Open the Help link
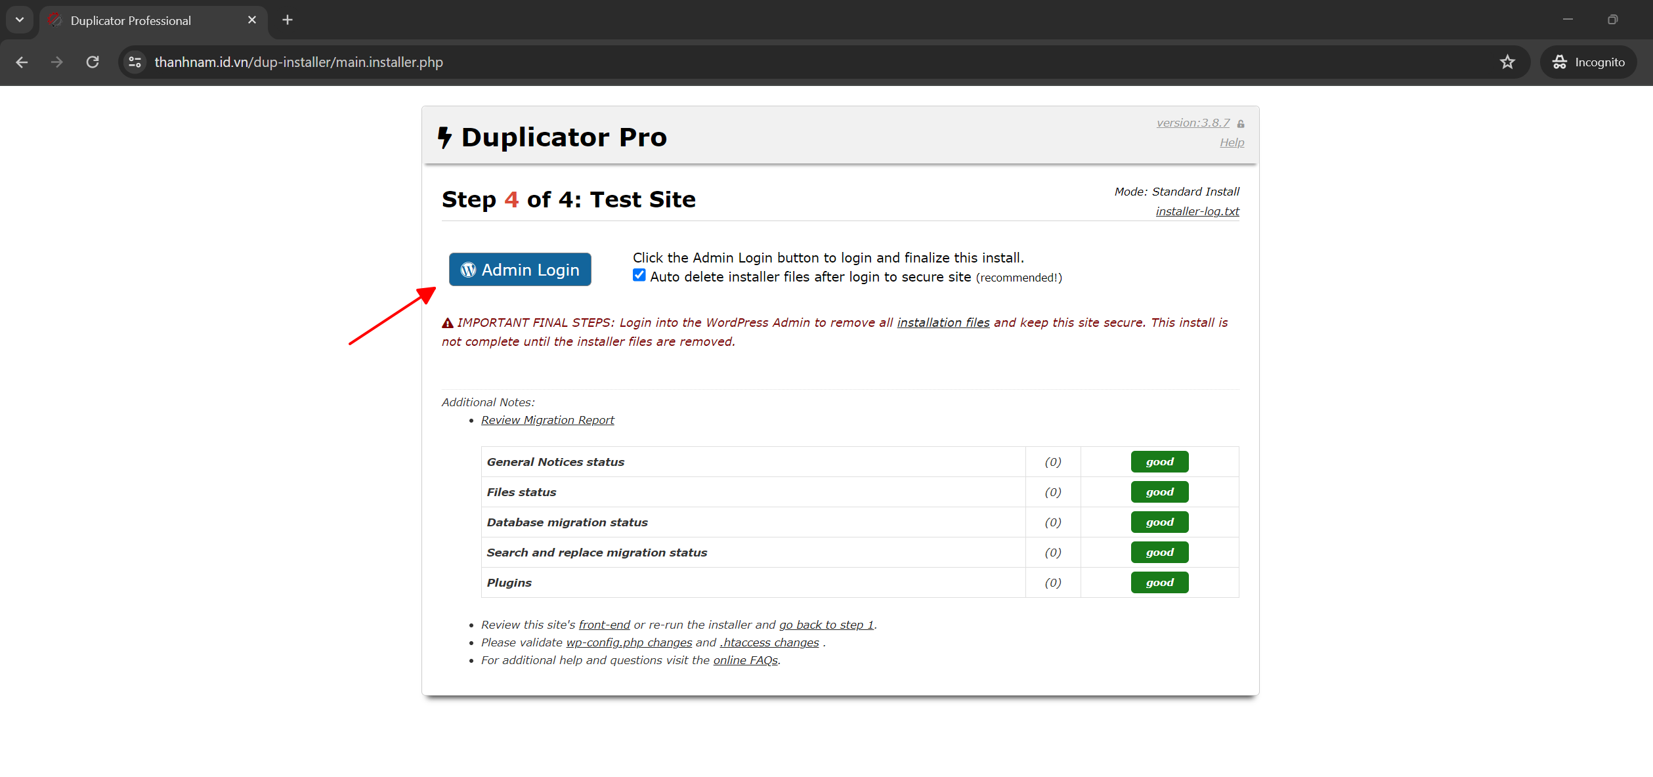This screenshot has width=1653, height=777. click(1232, 142)
